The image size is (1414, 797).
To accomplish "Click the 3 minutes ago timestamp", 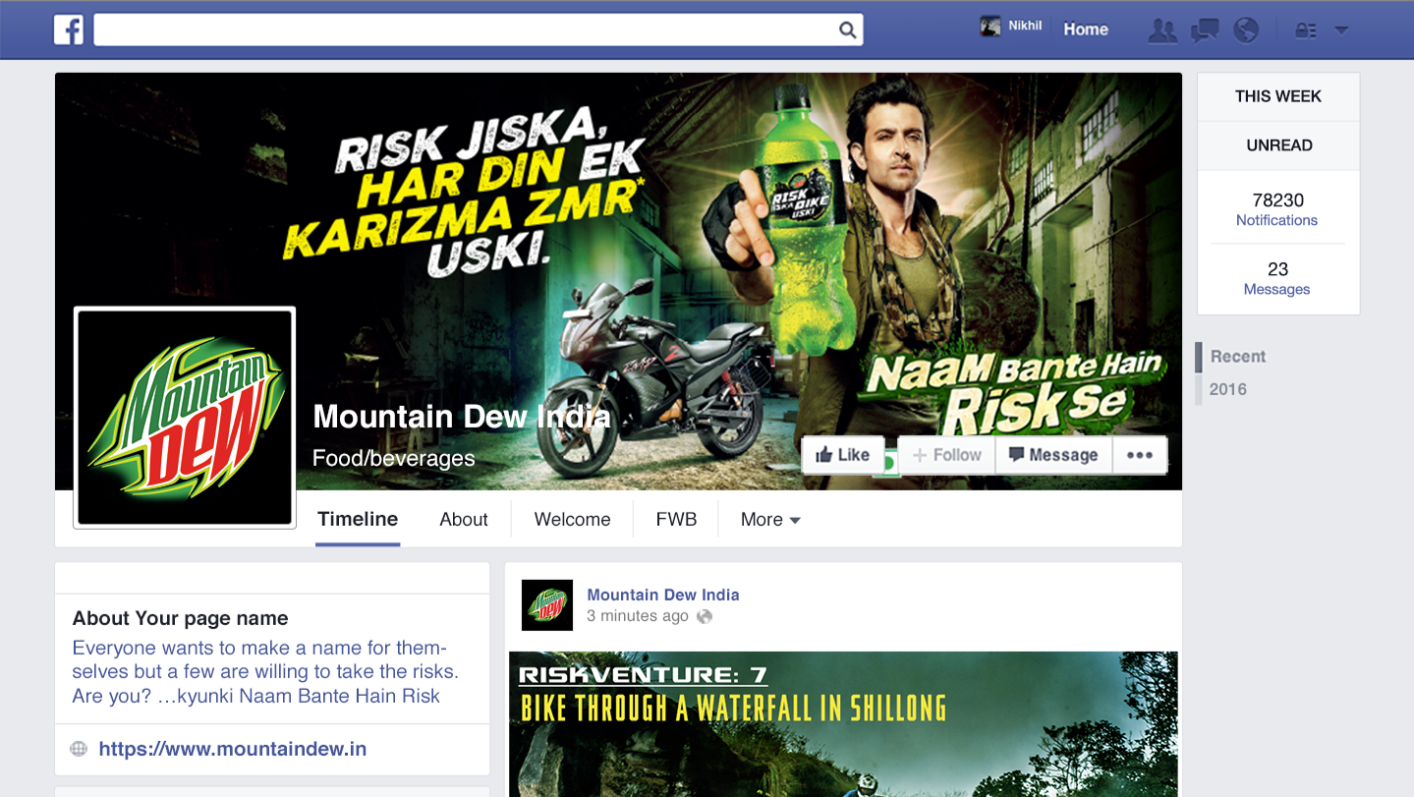I will [638, 616].
